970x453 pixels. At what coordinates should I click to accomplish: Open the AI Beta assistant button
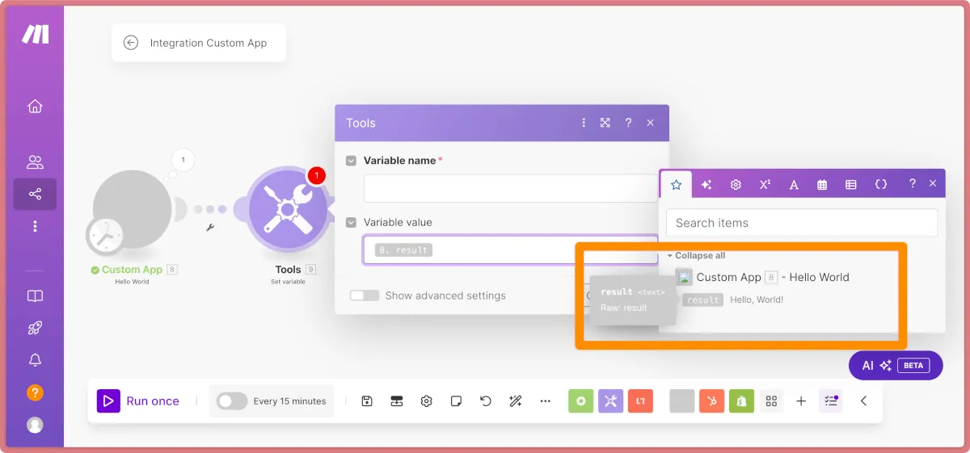point(896,366)
